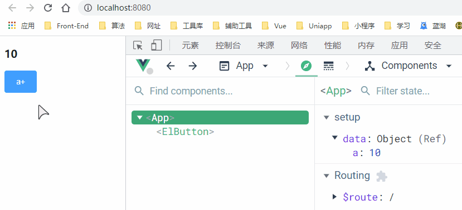Open the Front-End bookmark folder
Viewport: 462px width, 210px height.
click(66, 26)
